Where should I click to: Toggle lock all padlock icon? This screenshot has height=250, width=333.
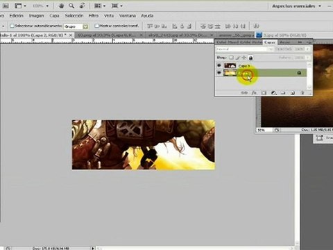[250, 58]
